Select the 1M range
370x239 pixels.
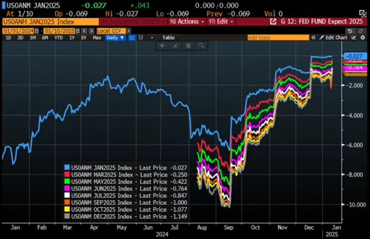pyautogui.click(x=33, y=37)
